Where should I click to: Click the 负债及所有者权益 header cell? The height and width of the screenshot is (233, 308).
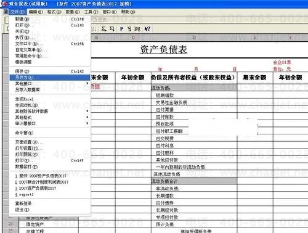click(194, 78)
